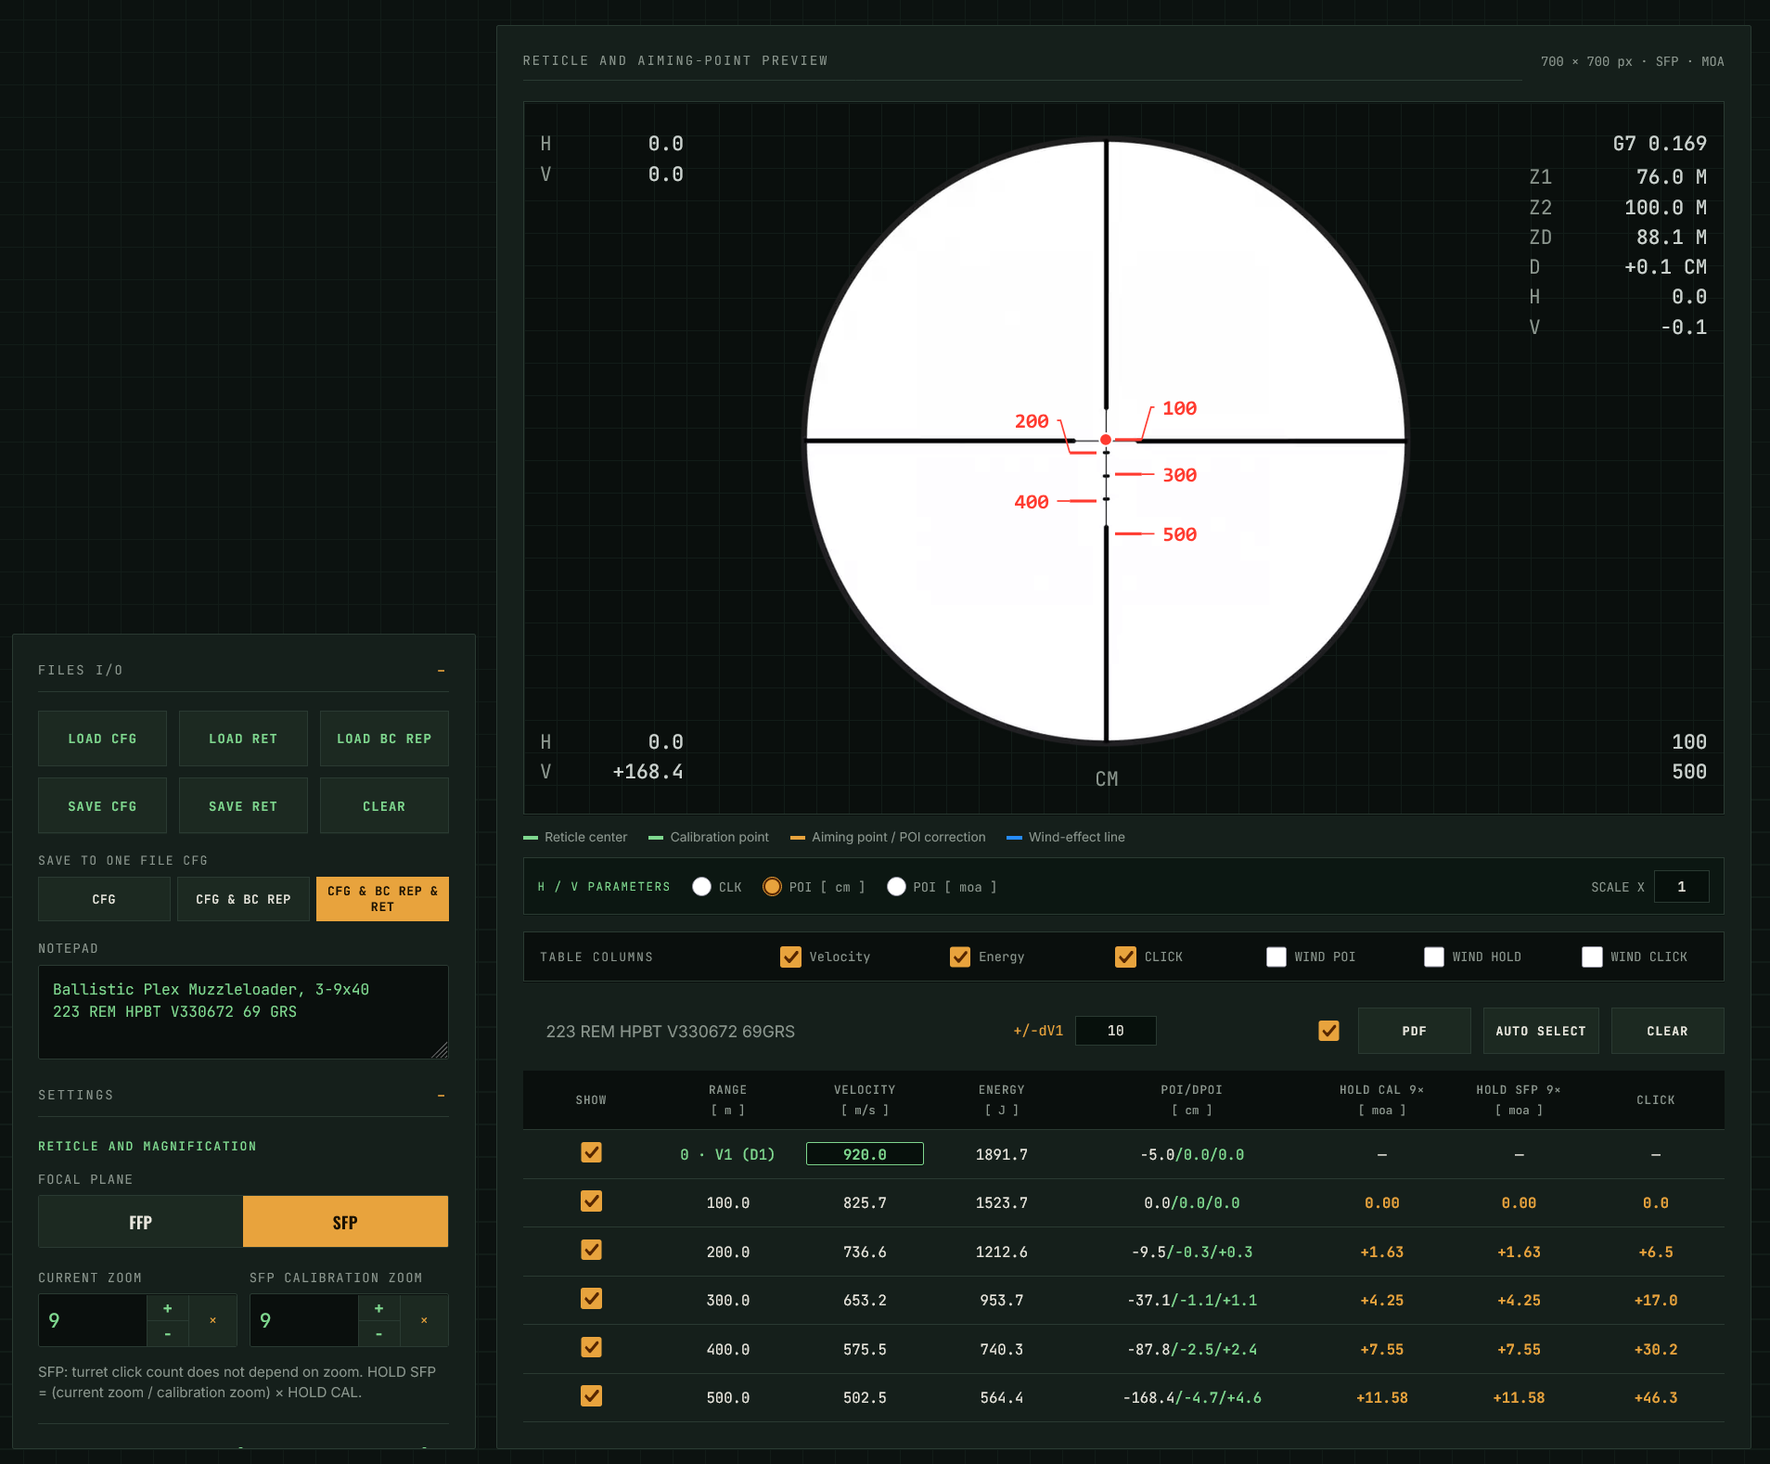Viewport: 1770px width, 1464px height.
Task: Click the +11.58 HOLD CAL cell
Action: click(1382, 1398)
